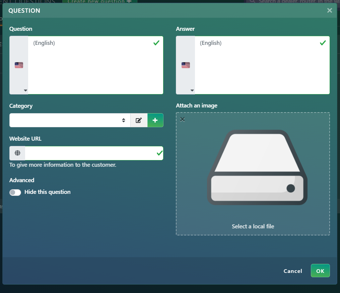Cancel the question dialog
This screenshot has width=340, height=293.
[x=293, y=271]
